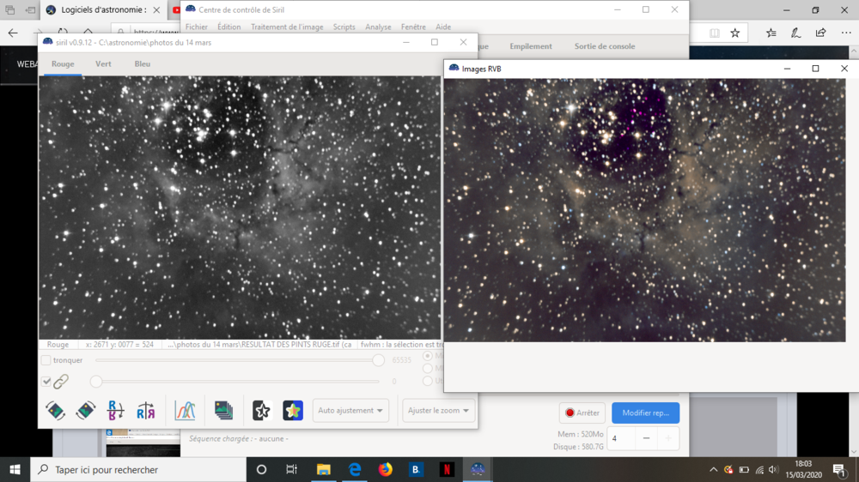Open Edge favorites hub list
859x482 pixels.
coord(771,33)
